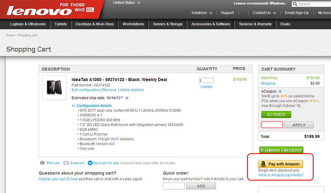Image resolution: width=331 pixels, height=193 pixels.
Task: Open the Deals menu
Action: [285, 24]
